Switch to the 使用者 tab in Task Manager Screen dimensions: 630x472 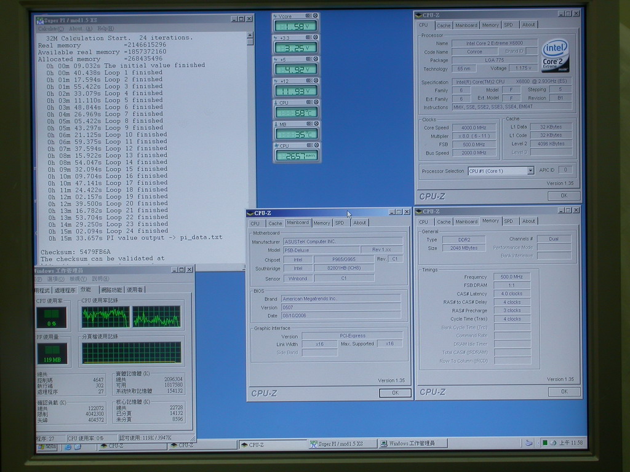pyautogui.click(x=135, y=290)
